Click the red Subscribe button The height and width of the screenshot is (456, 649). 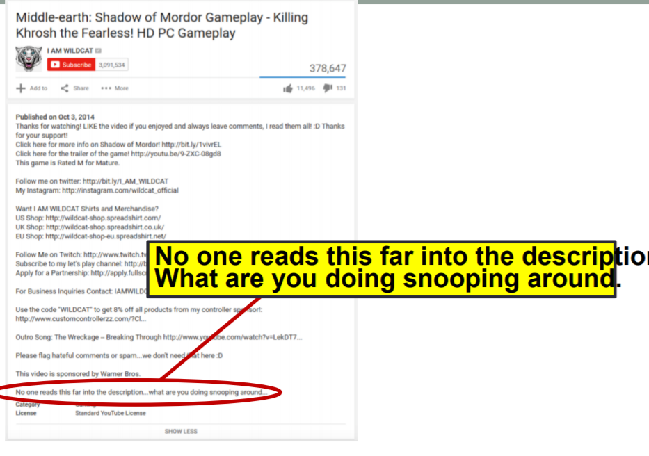coord(71,65)
